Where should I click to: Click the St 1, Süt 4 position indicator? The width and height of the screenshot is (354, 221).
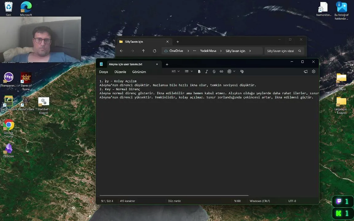107,201
